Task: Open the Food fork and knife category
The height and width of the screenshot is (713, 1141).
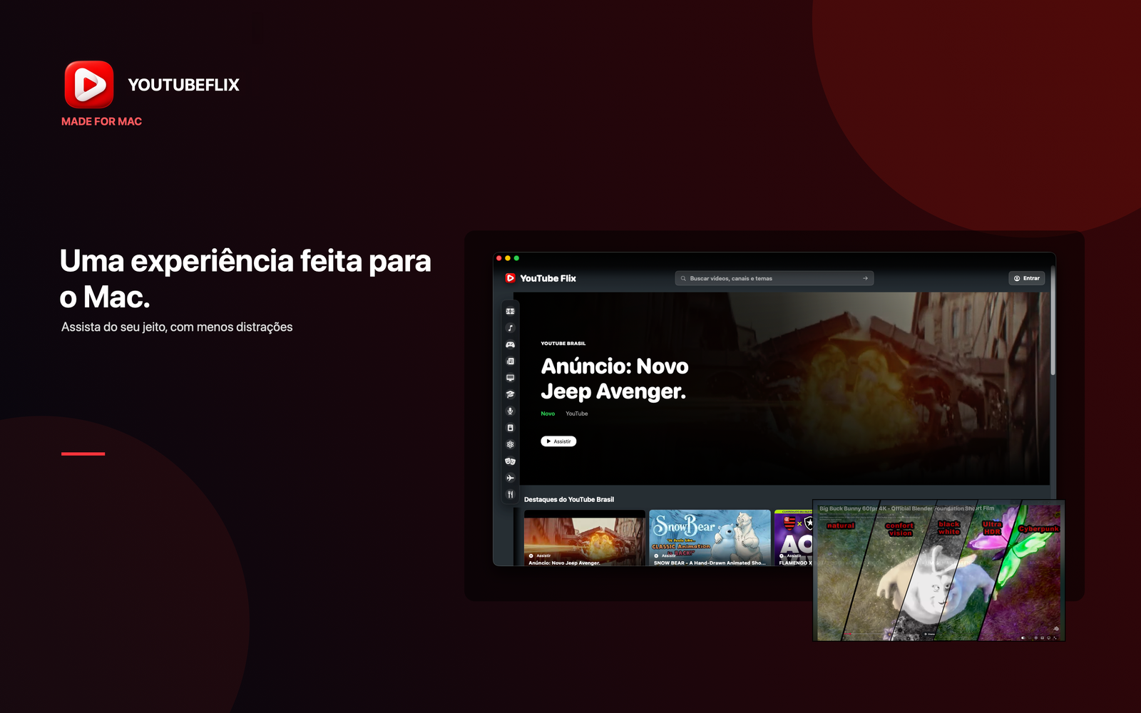Action: [x=510, y=494]
